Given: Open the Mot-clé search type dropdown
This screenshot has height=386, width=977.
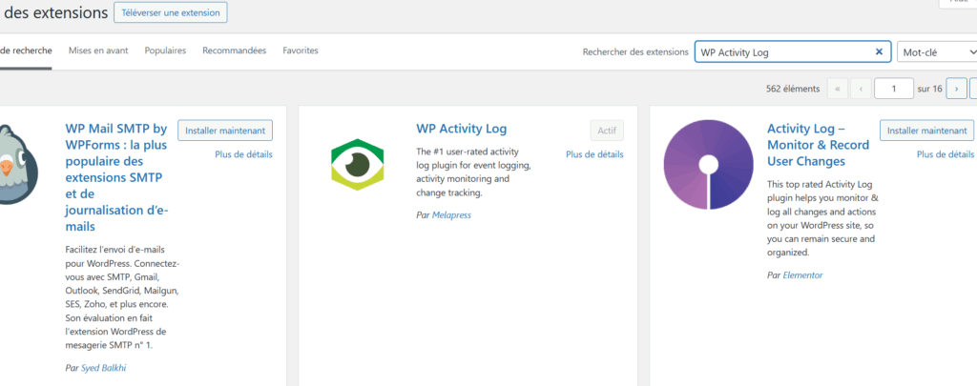Looking at the screenshot, I should (x=937, y=52).
